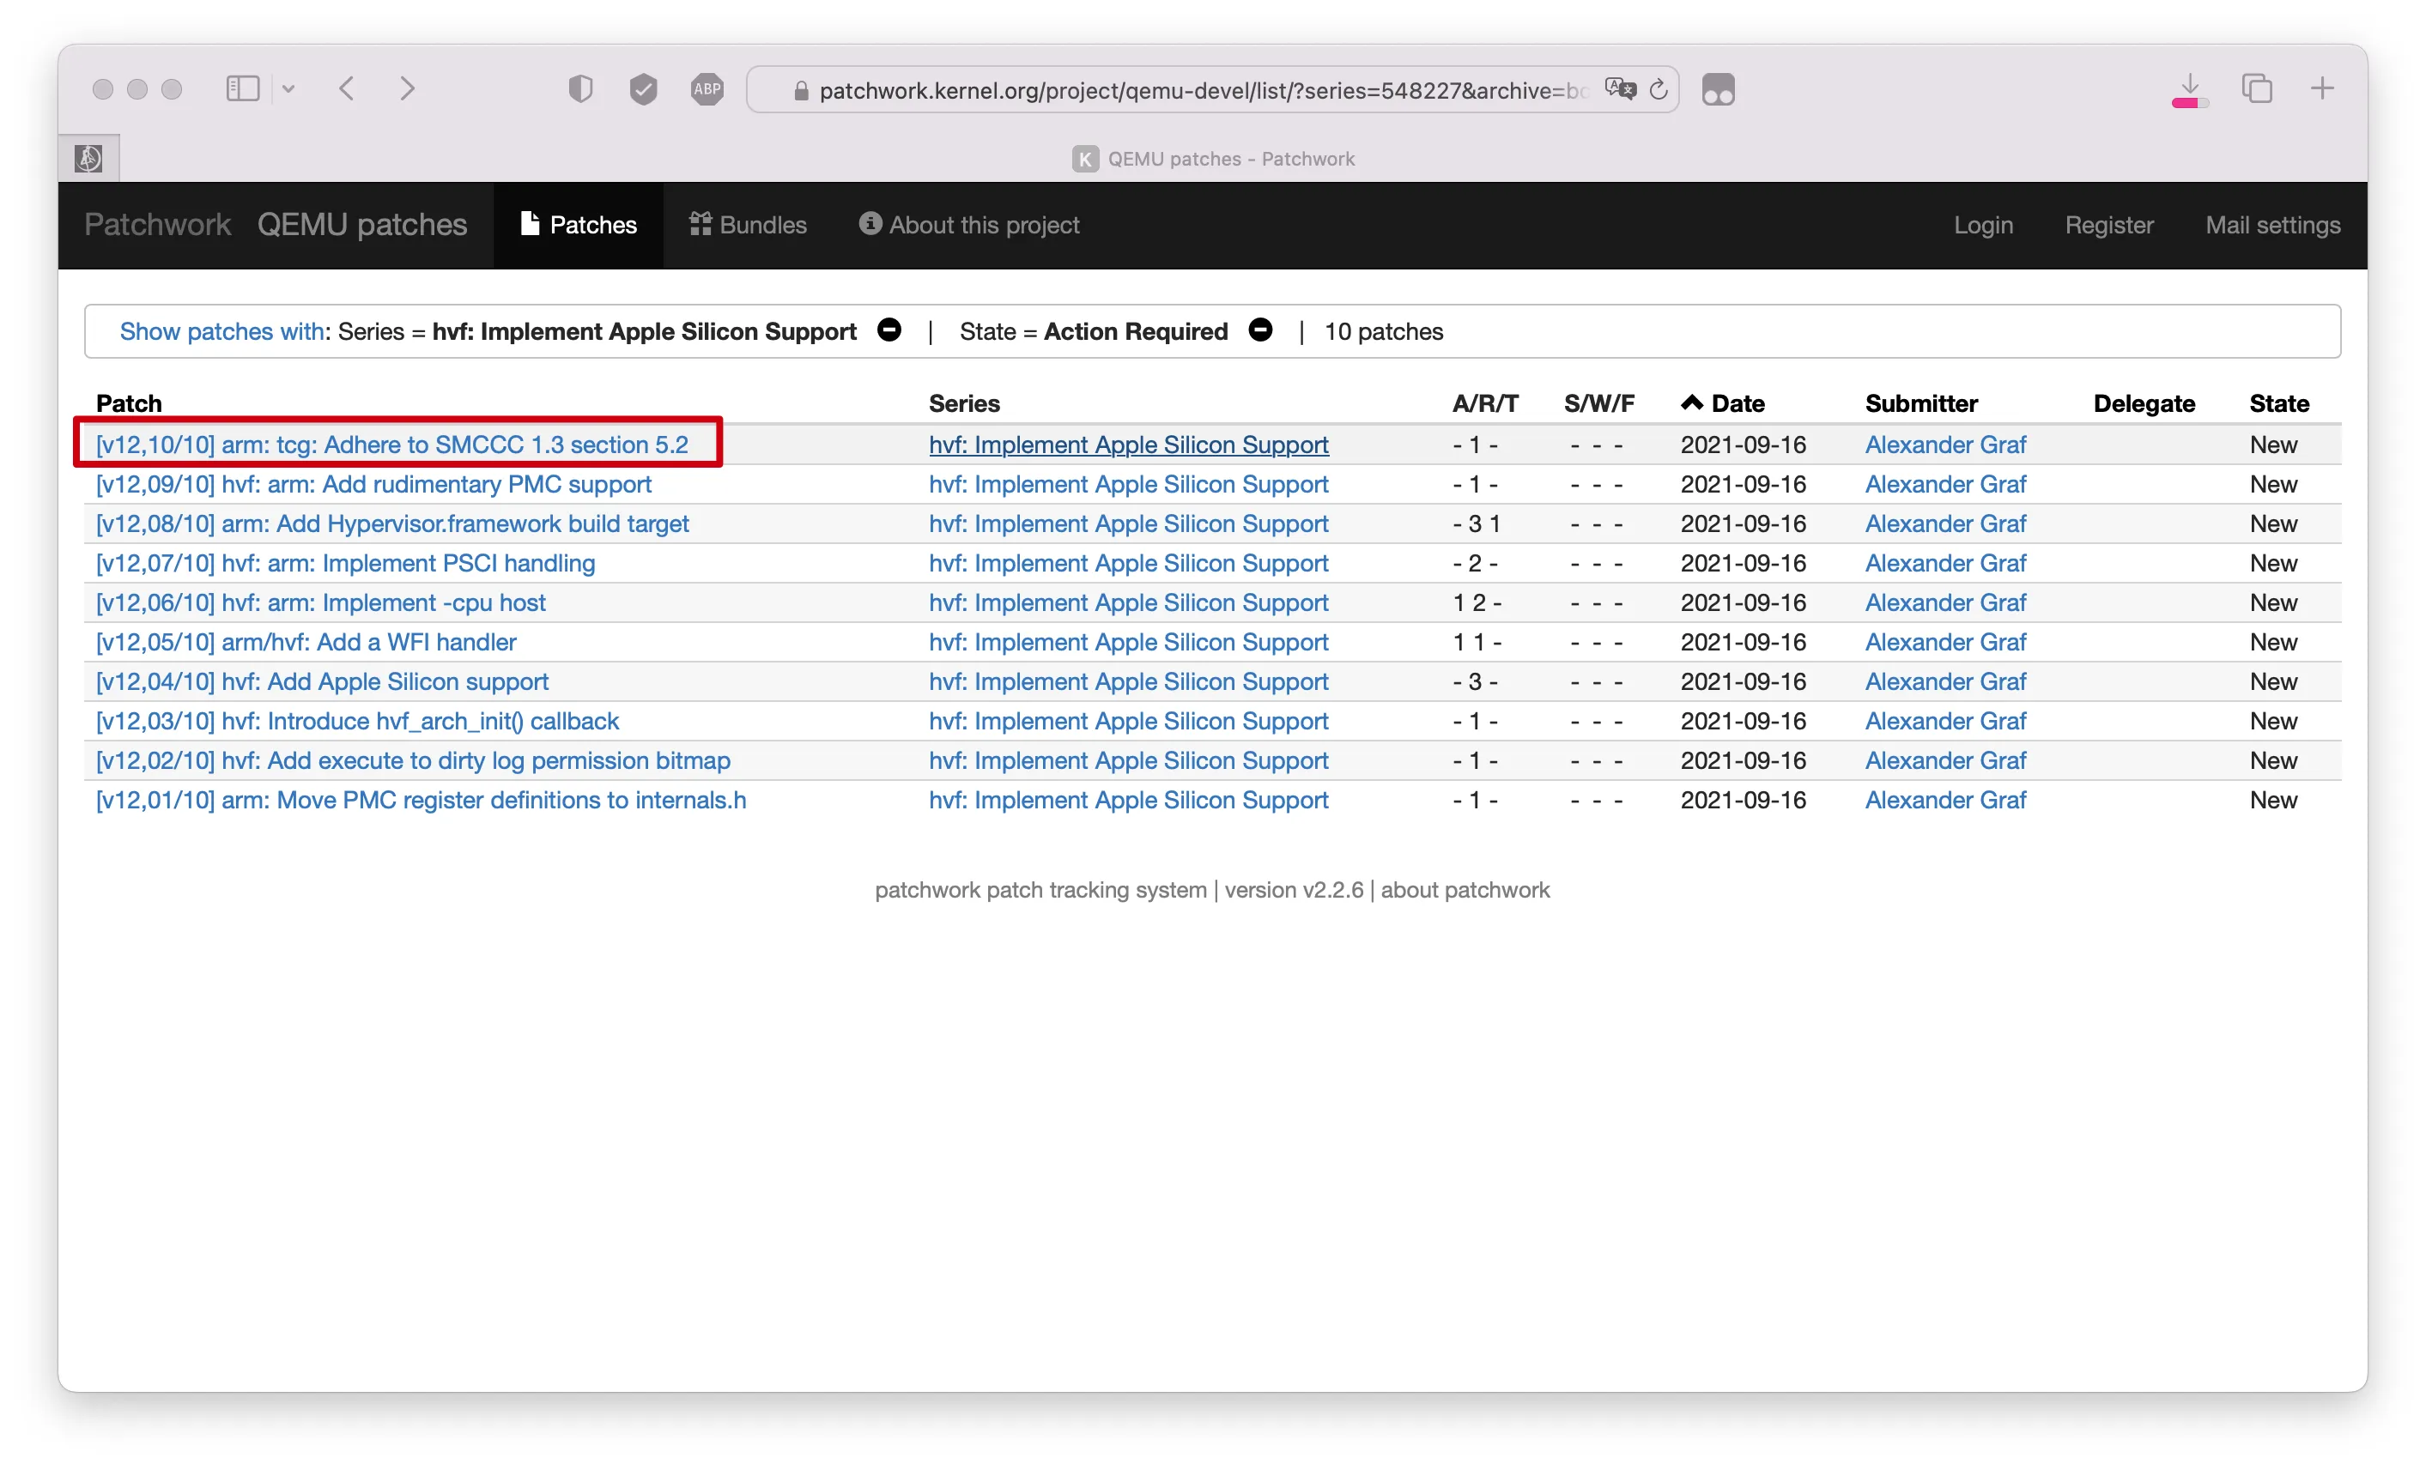This screenshot has height=1464, width=2426.
Task: Go back to previous page
Action: [347, 88]
